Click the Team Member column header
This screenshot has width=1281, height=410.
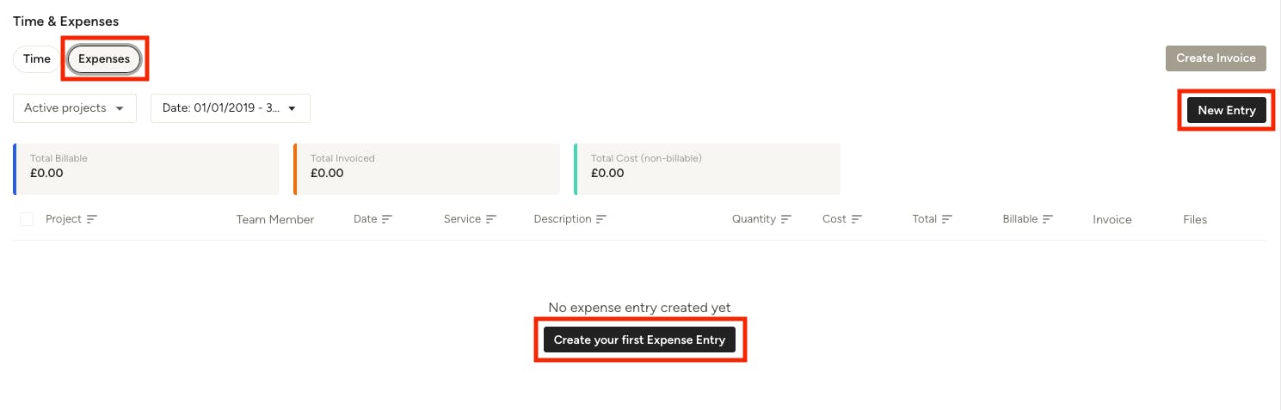tap(275, 219)
